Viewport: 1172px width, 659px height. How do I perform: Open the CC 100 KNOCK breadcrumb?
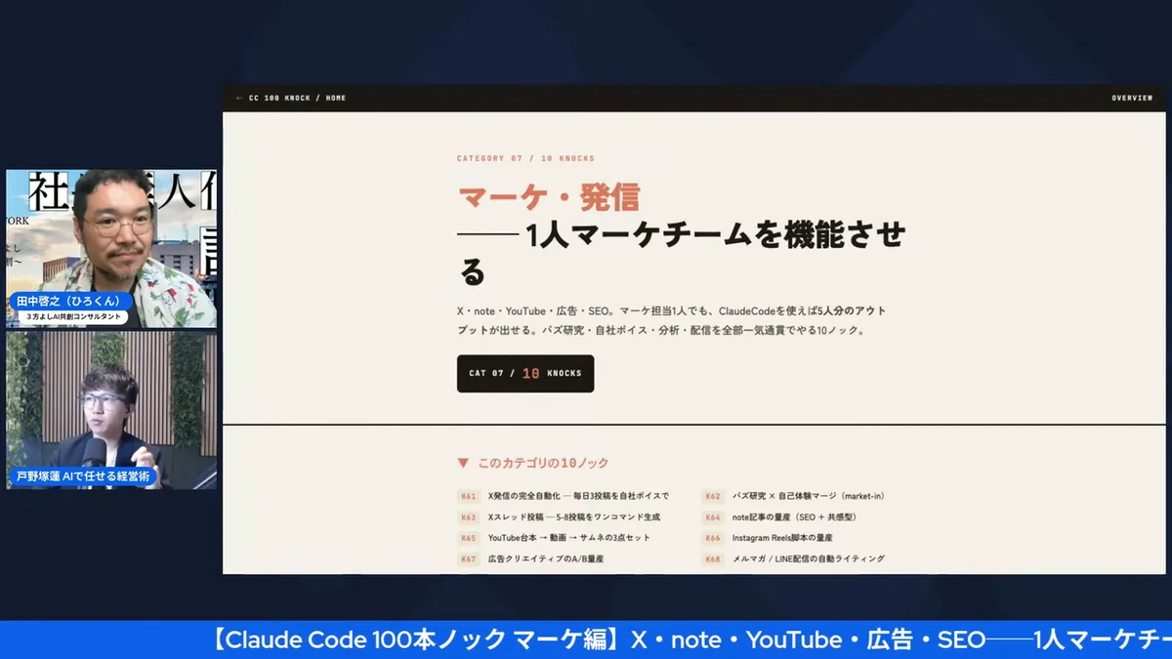click(278, 98)
